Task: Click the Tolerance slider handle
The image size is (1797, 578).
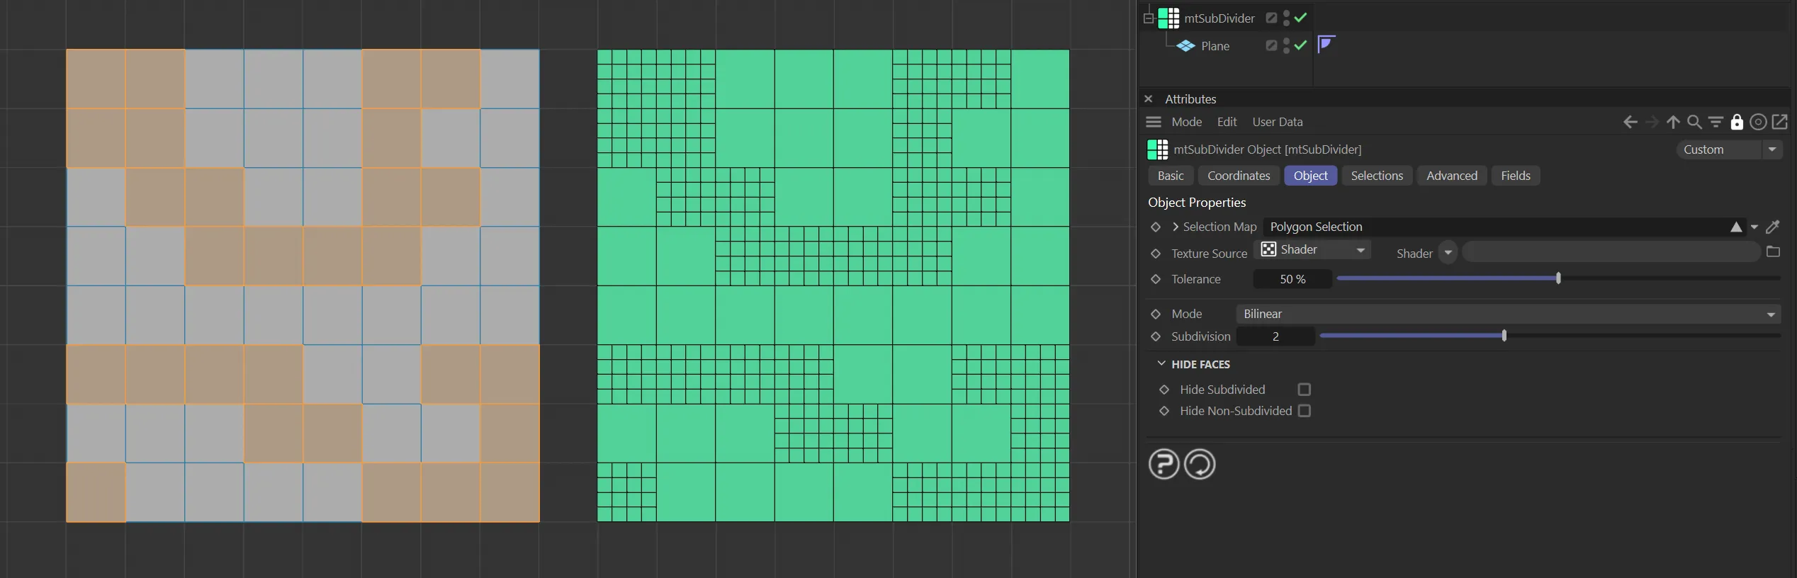Action: tap(1558, 279)
